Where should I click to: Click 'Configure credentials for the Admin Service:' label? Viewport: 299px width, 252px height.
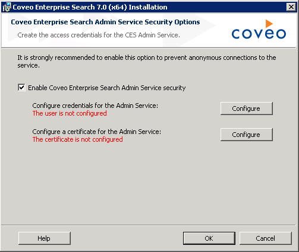(x=95, y=106)
